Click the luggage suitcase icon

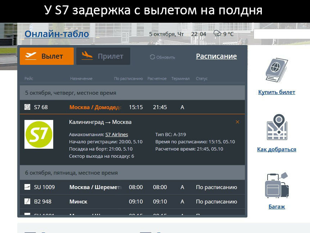tap(277, 185)
